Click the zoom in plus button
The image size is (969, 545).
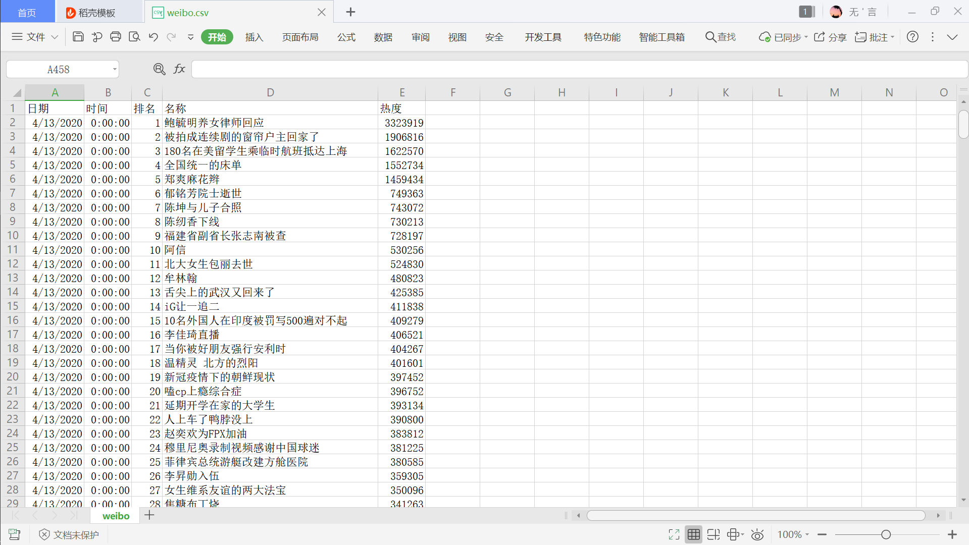pos(952,535)
